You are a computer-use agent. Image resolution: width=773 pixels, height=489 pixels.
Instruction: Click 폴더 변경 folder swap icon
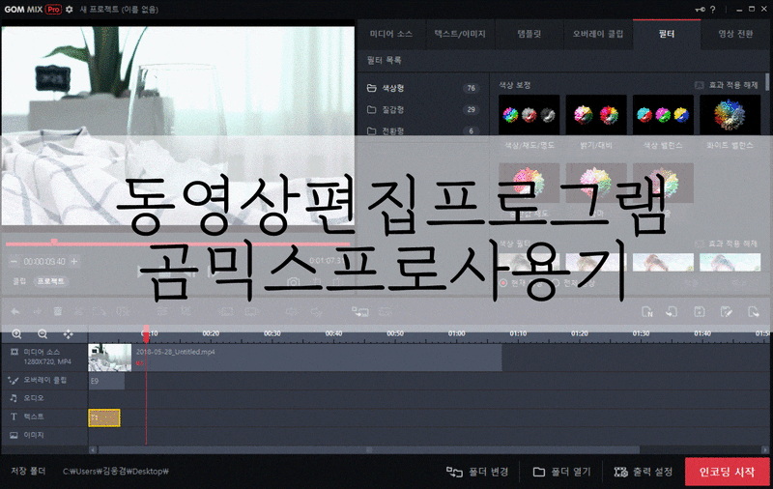click(x=454, y=472)
